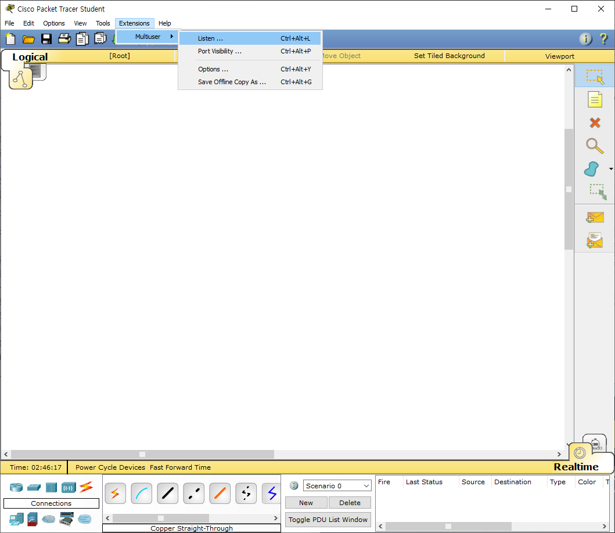Open the network information icon
The image size is (615, 533).
(x=585, y=39)
